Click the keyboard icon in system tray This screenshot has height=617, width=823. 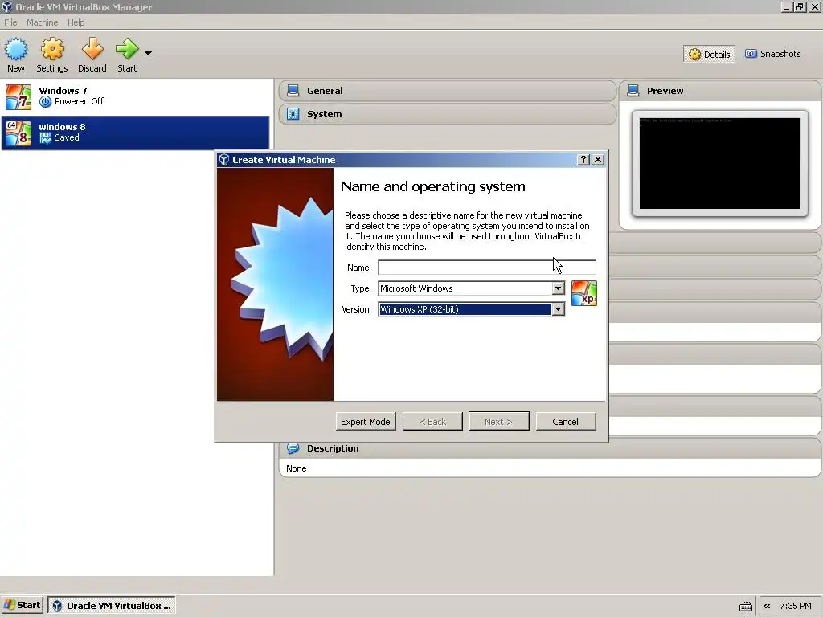coord(745,606)
